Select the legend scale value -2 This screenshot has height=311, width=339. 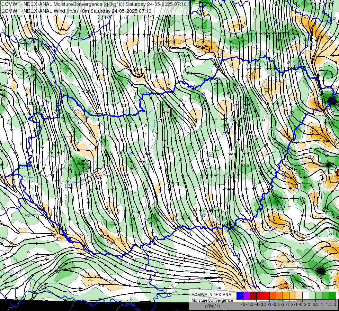(x=282, y=304)
